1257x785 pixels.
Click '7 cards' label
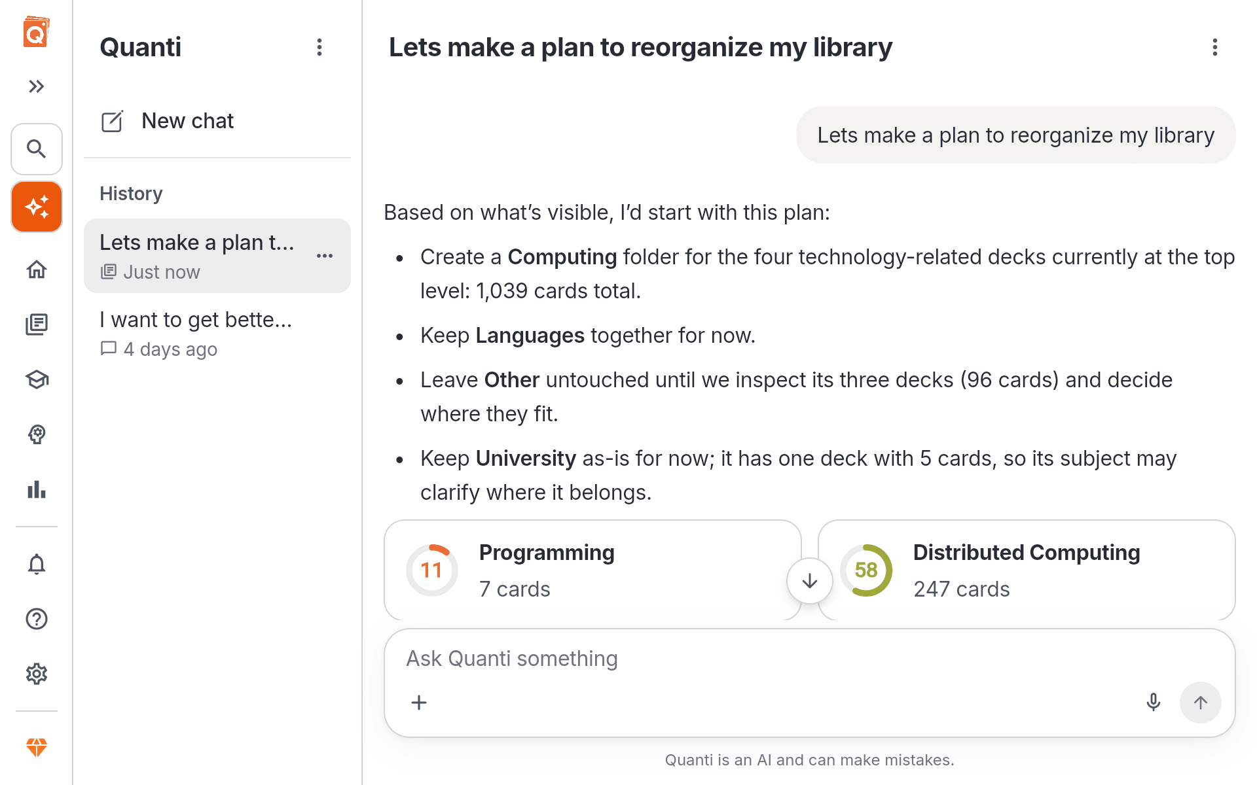(515, 589)
